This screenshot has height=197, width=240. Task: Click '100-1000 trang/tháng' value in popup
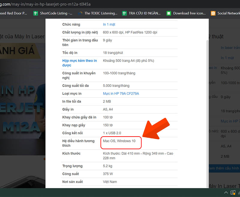click(119, 73)
